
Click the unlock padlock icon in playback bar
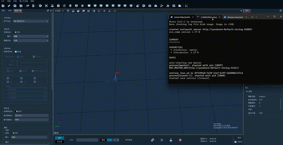(x=171, y=140)
